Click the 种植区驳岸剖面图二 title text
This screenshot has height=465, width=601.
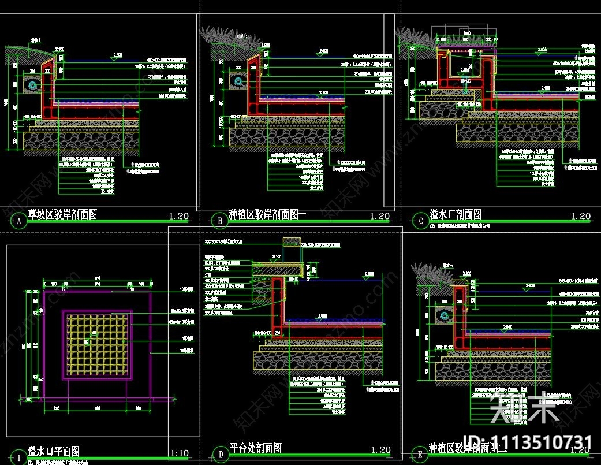(x=467, y=448)
